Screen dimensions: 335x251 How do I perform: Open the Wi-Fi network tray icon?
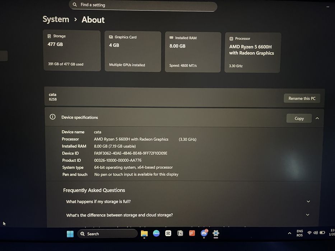pyautogui.click(x=309, y=233)
